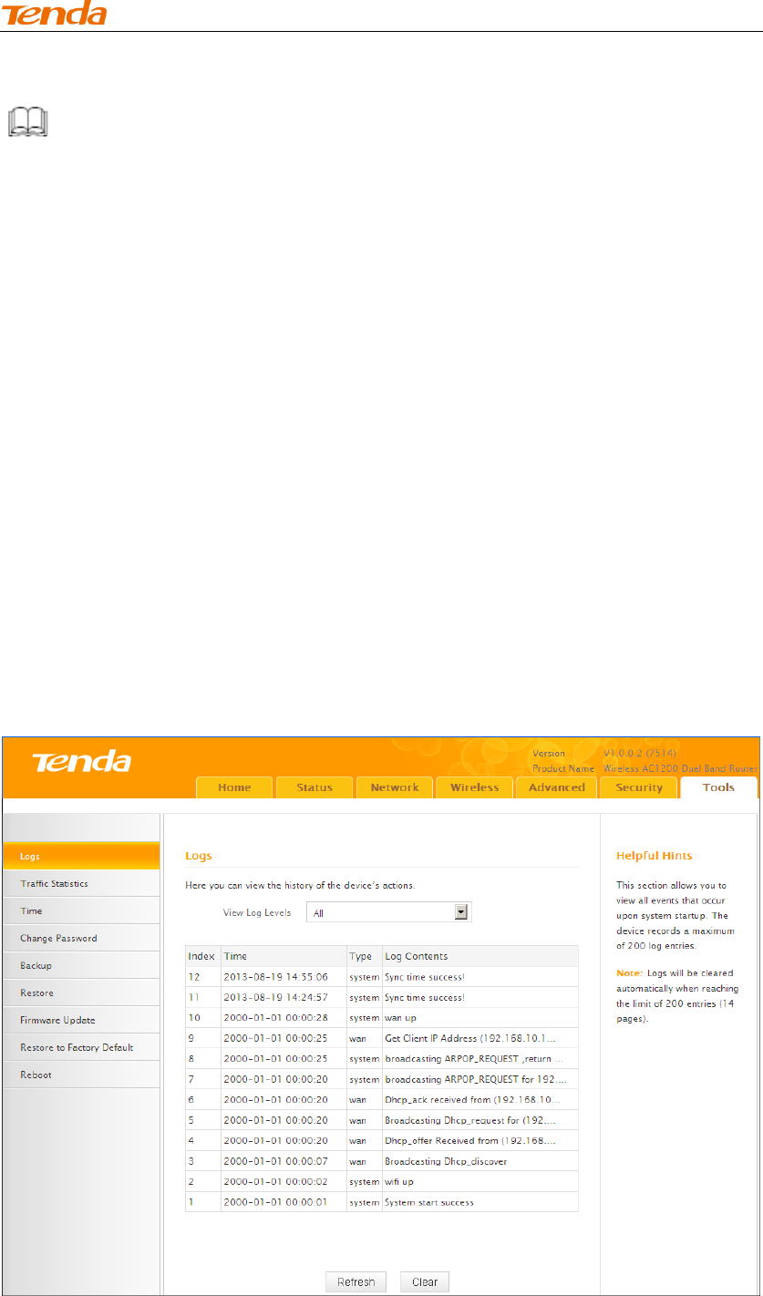Click the Tenda logo at page top

(54, 15)
